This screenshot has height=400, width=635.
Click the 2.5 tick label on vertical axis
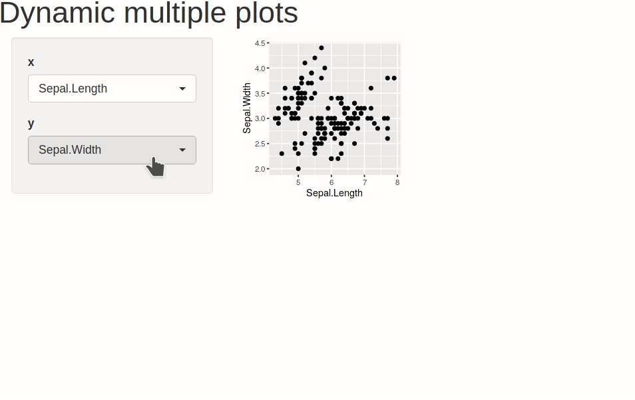[260, 144]
